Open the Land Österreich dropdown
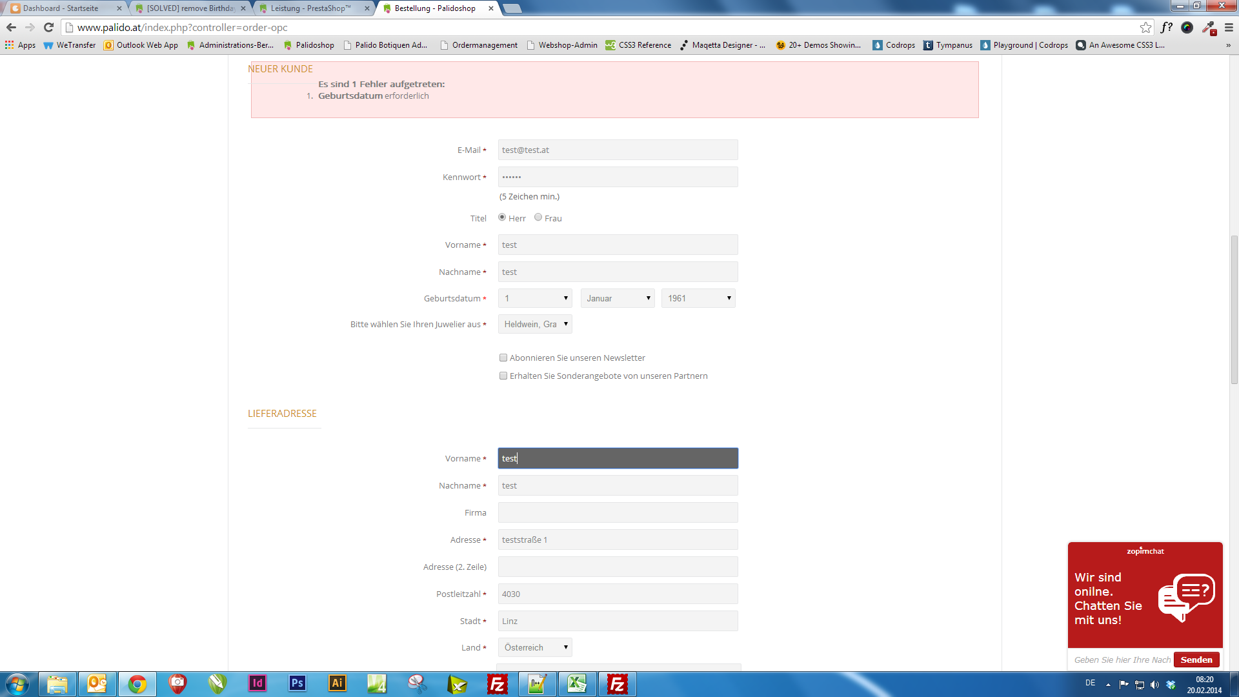The width and height of the screenshot is (1239, 697). point(535,647)
